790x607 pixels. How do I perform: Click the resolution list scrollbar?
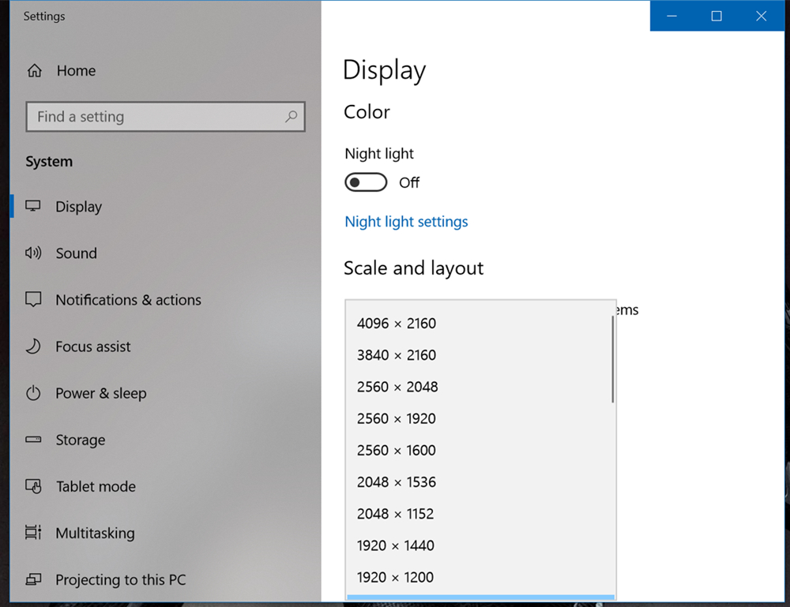pyautogui.click(x=613, y=360)
